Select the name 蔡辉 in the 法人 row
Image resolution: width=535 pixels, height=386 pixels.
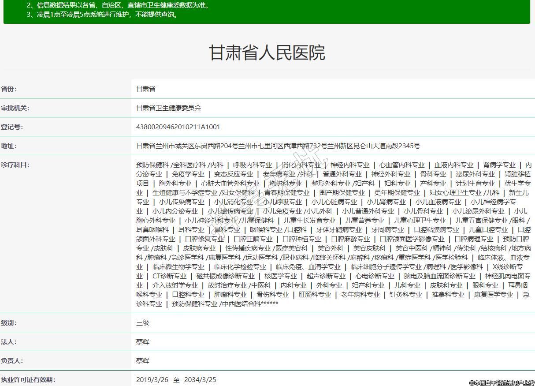click(143, 341)
